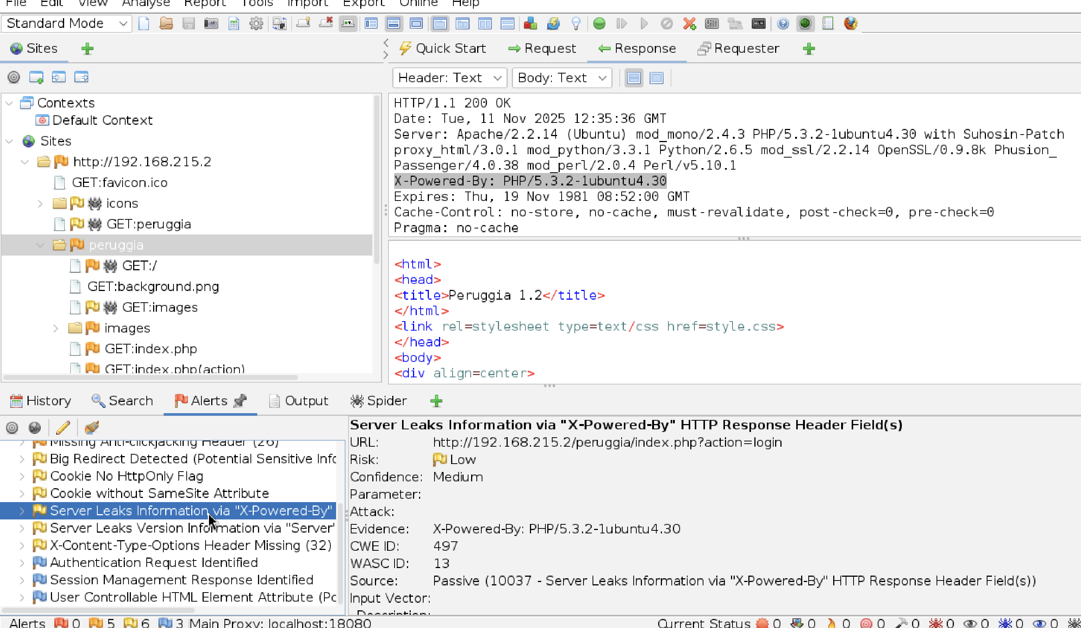Click the pencil edit alert icon
This screenshot has height=628, width=1081.
(63, 427)
